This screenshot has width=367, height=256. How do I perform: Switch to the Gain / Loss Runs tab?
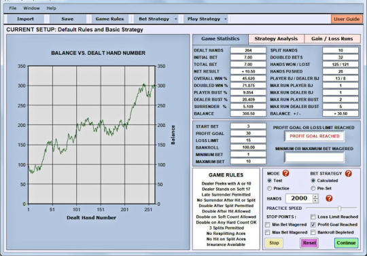click(x=332, y=39)
